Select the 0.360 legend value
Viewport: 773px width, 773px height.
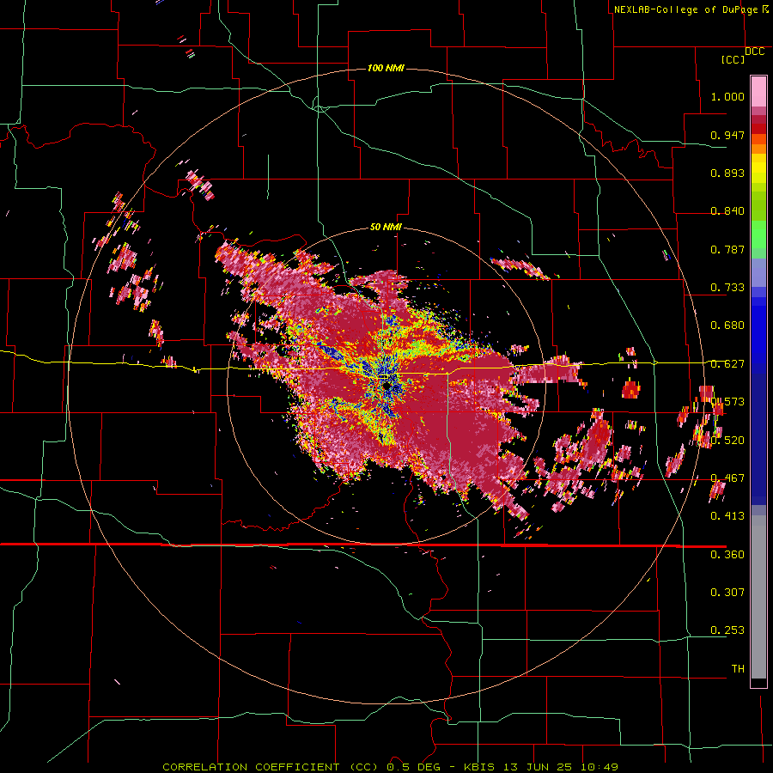pos(727,555)
